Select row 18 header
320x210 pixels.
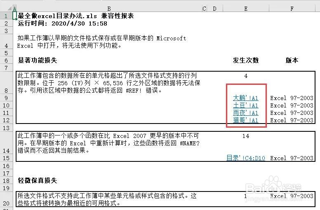[6, 181]
